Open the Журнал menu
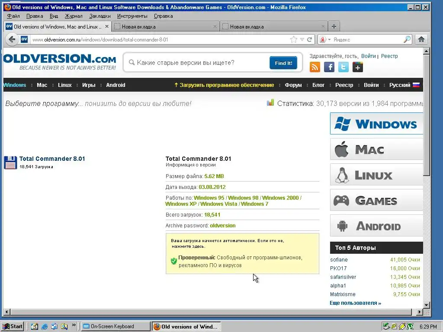The width and height of the screenshot is (443, 332). (74, 16)
